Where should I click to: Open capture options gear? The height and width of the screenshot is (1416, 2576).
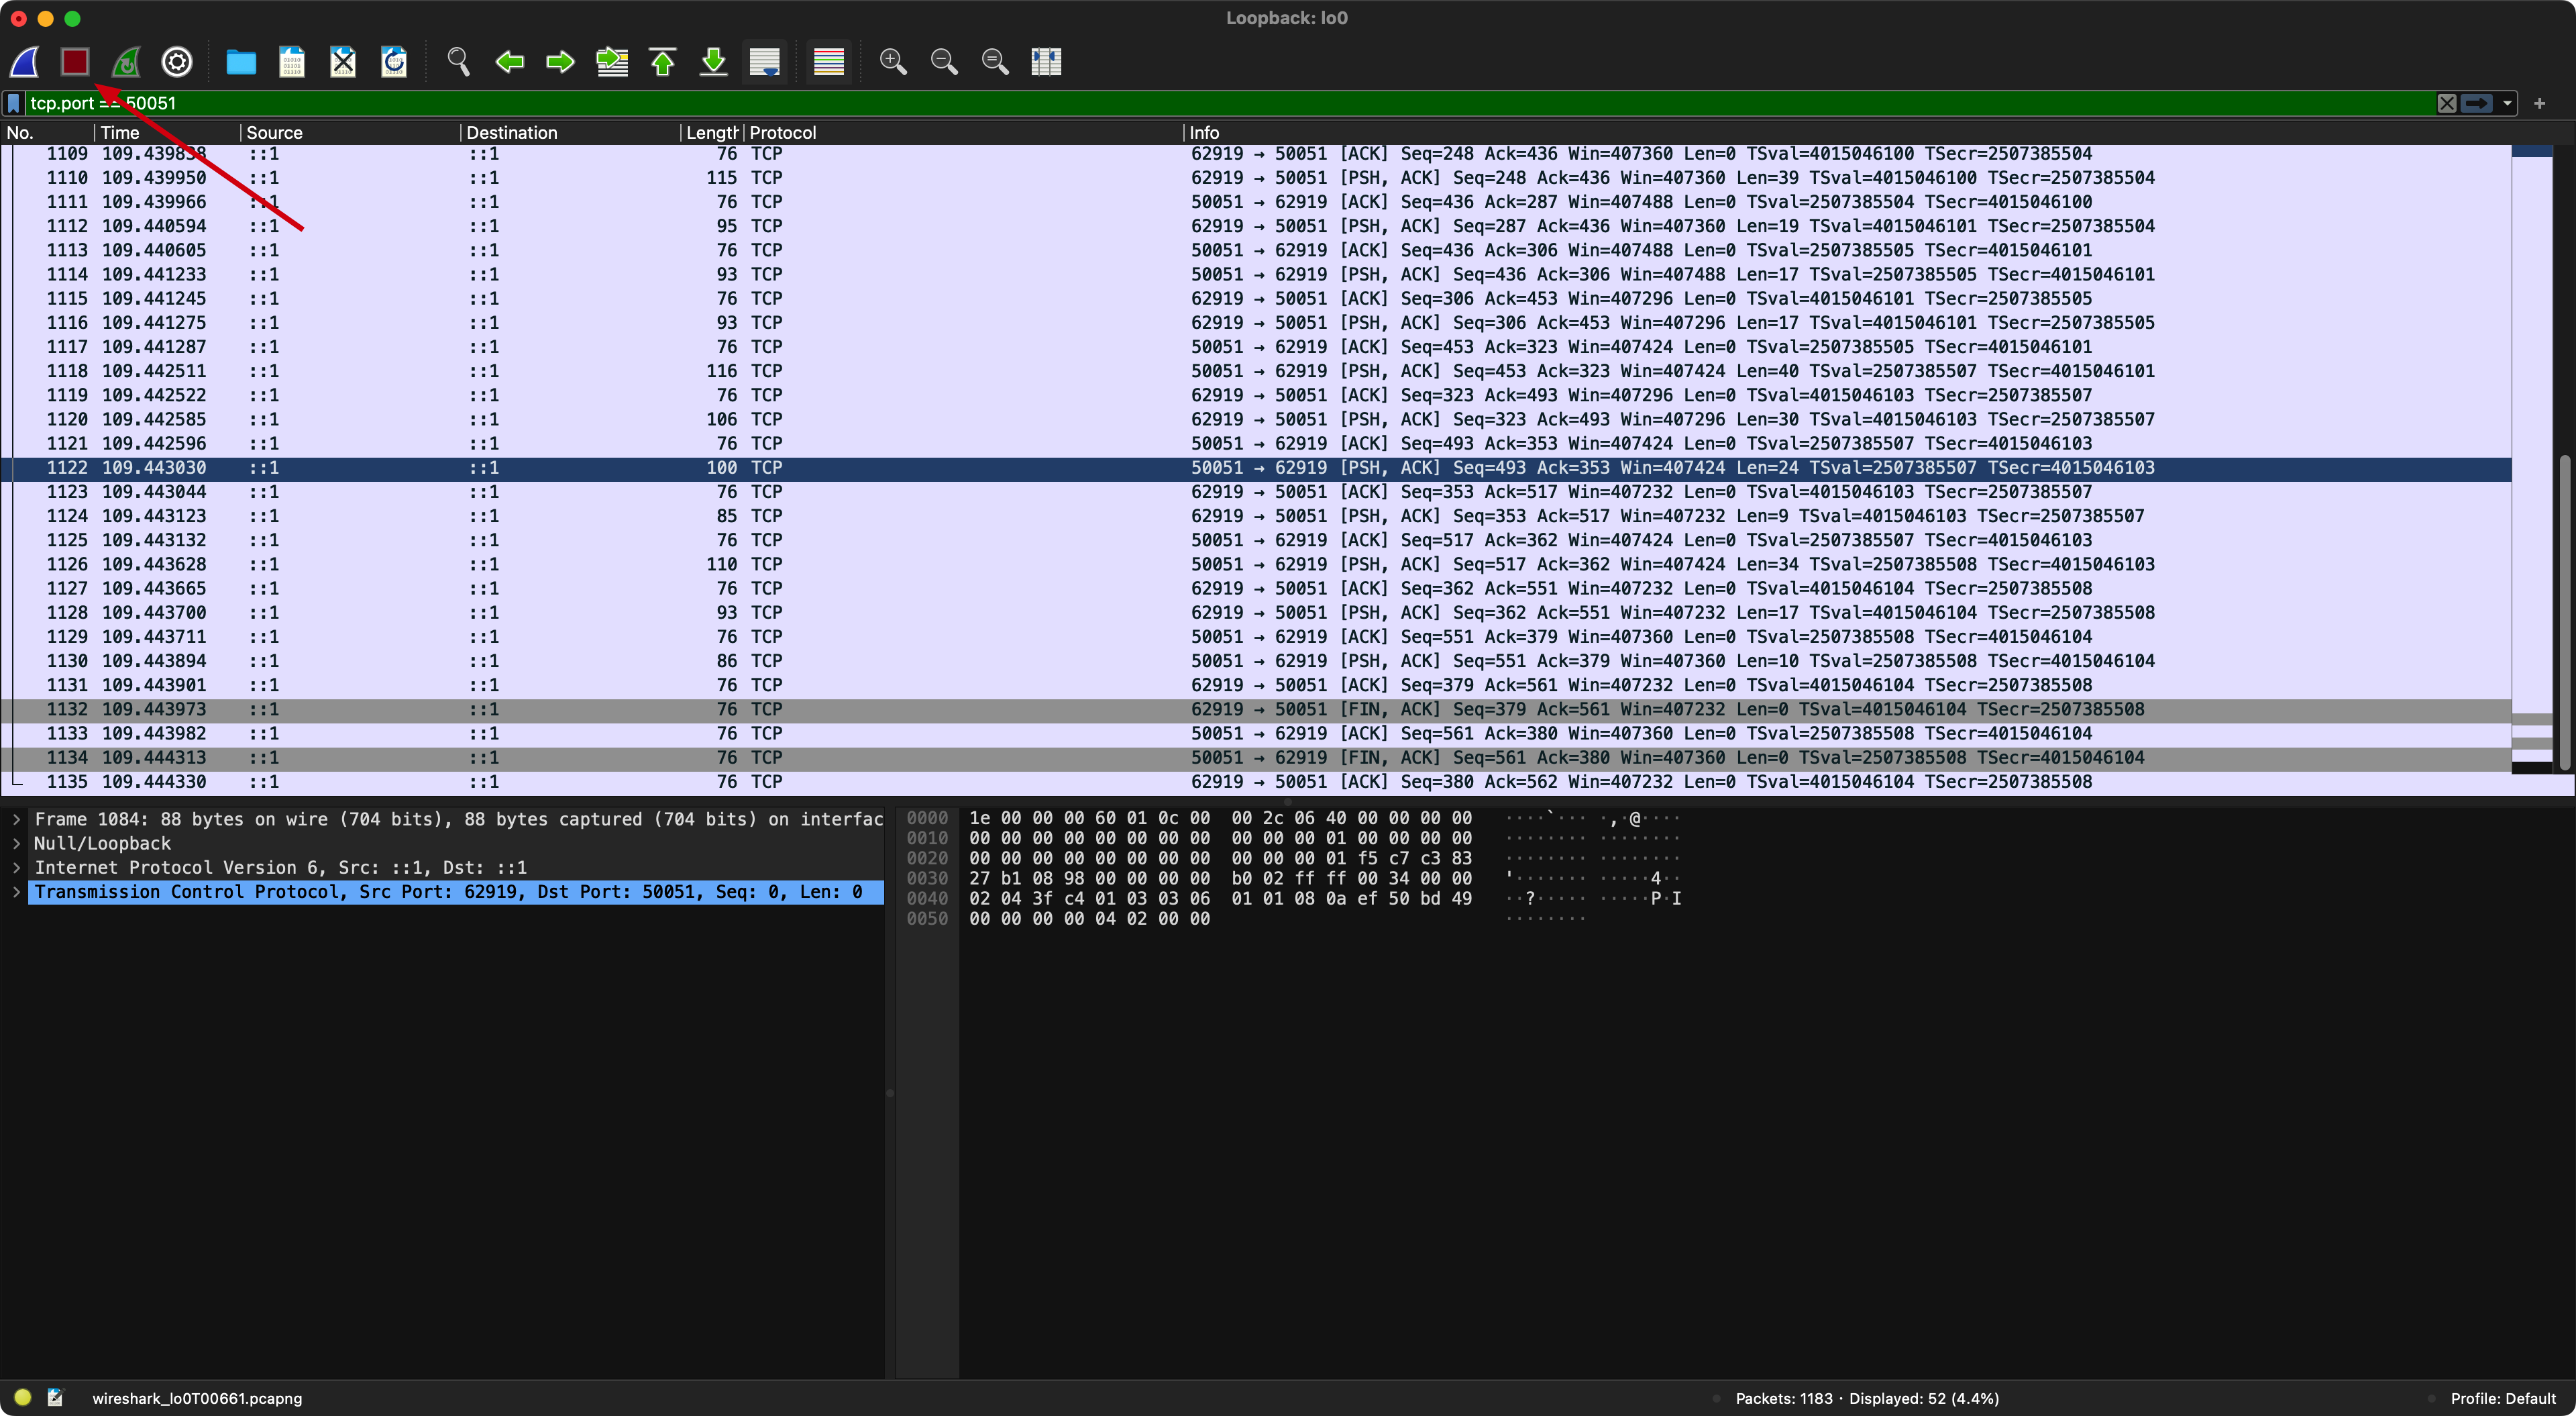177,62
